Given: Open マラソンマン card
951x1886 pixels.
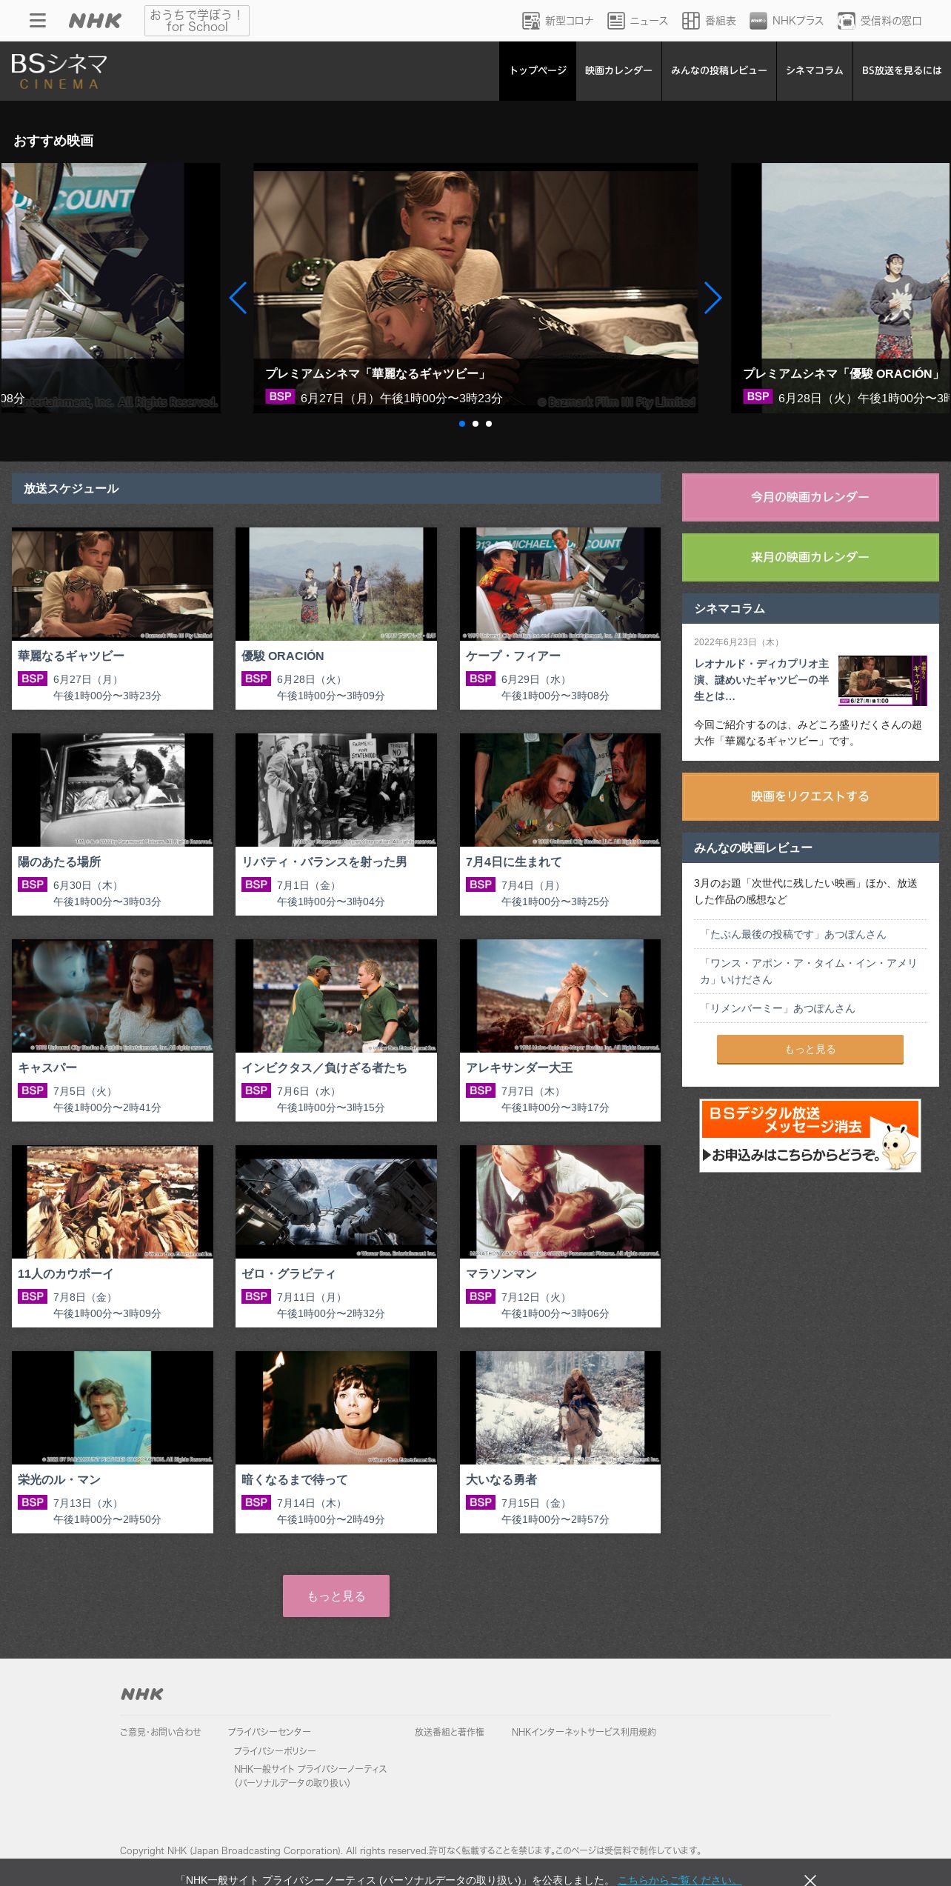Looking at the screenshot, I should [x=560, y=1236].
